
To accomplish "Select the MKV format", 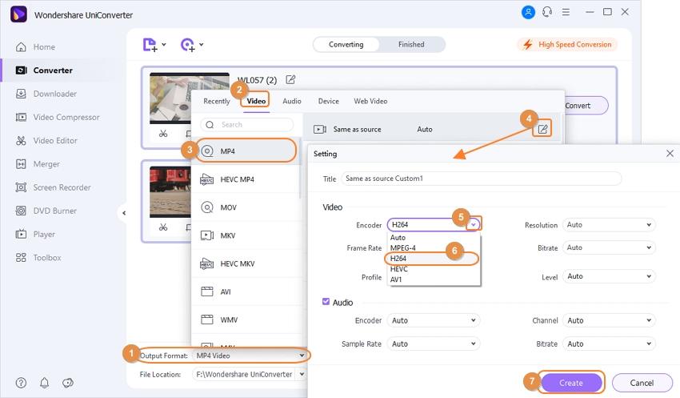I will 246,235.
